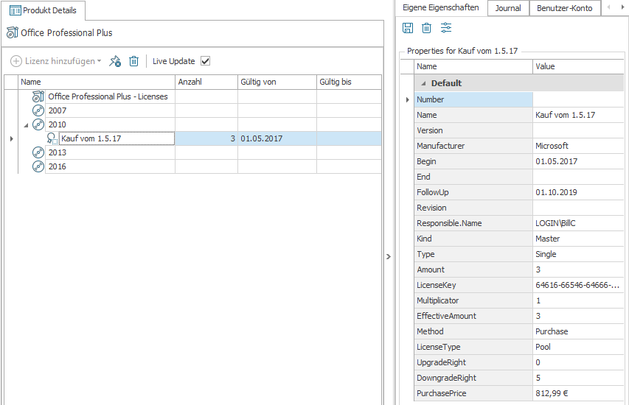This screenshot has width=629, height=405.
Task: Open the property settings sliders icon
Action: [446, 28]
